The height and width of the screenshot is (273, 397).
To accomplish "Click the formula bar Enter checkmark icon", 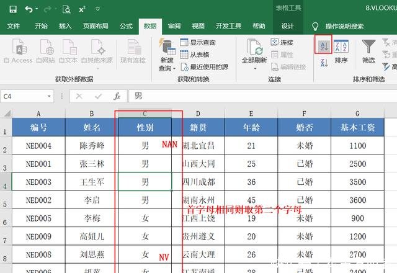I will (x=98, y=96).
